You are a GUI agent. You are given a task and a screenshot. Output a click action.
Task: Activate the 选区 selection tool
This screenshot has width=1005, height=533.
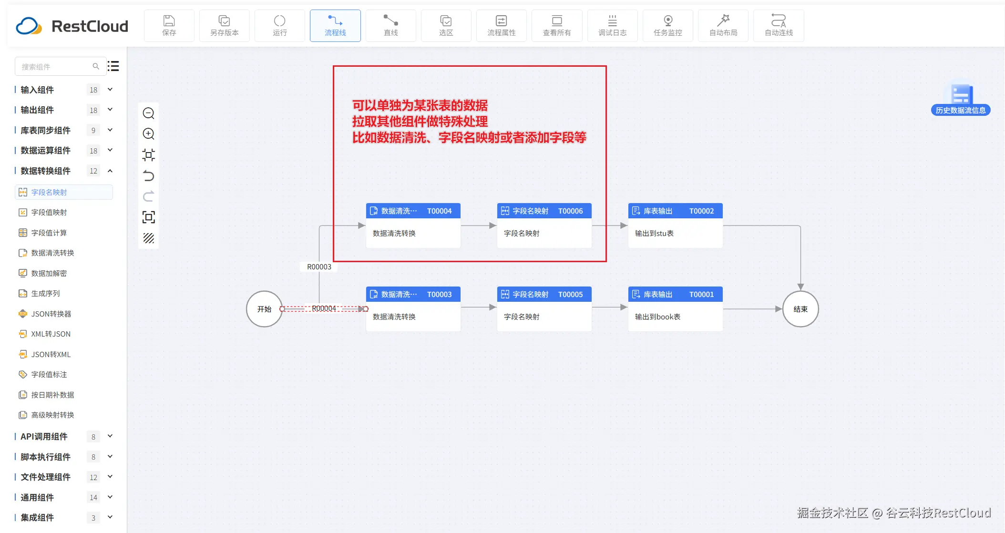tap(446, 26)
